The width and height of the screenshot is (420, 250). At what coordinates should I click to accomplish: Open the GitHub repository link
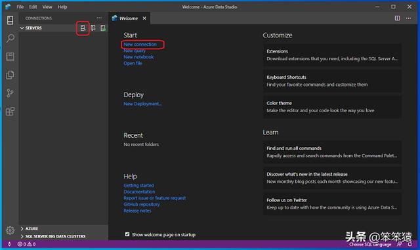click(142, 204)
